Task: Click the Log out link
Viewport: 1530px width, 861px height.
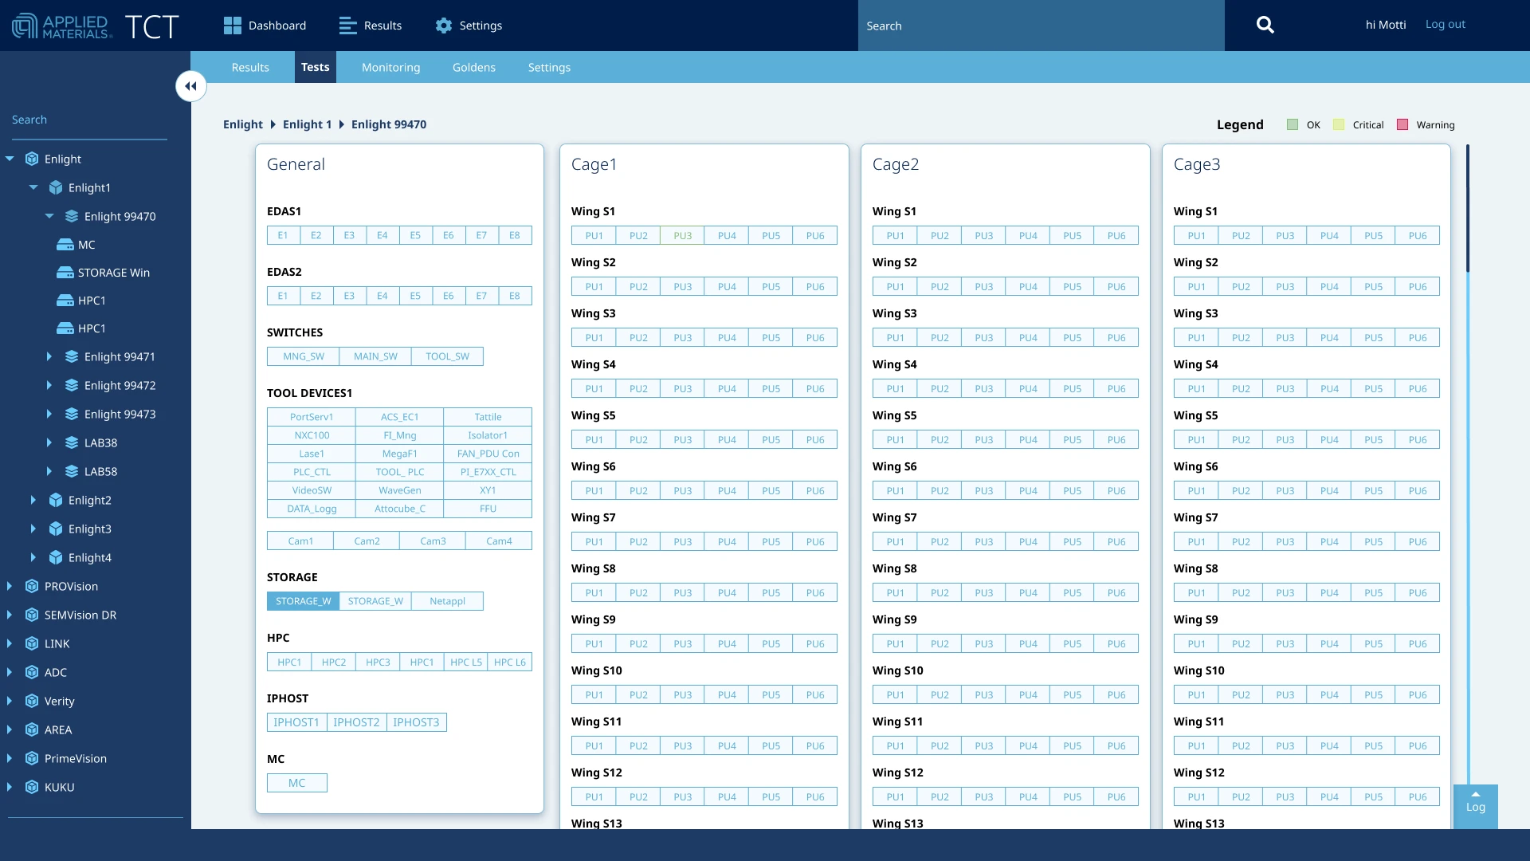Action: [1445, 25]
